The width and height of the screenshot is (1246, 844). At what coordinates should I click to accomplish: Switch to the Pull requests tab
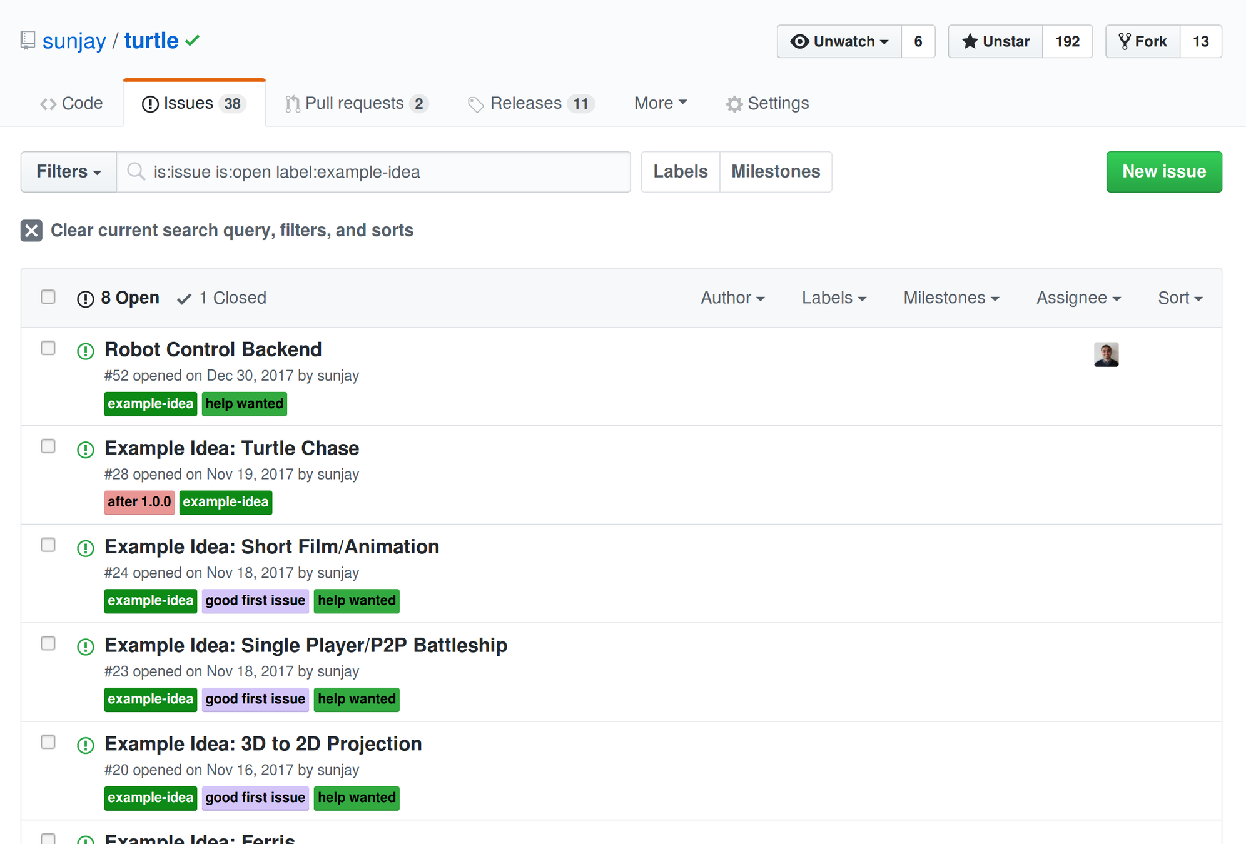(356, 104)
